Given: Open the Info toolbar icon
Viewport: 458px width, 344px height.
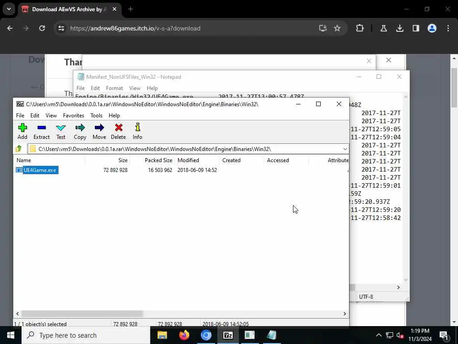Looking at the screenshot, I should pos(137,131).
